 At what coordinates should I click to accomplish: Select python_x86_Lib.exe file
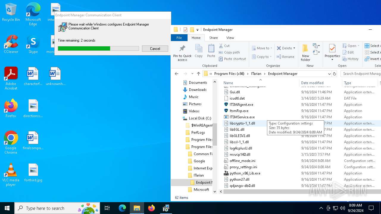click(x=245, y=173)
